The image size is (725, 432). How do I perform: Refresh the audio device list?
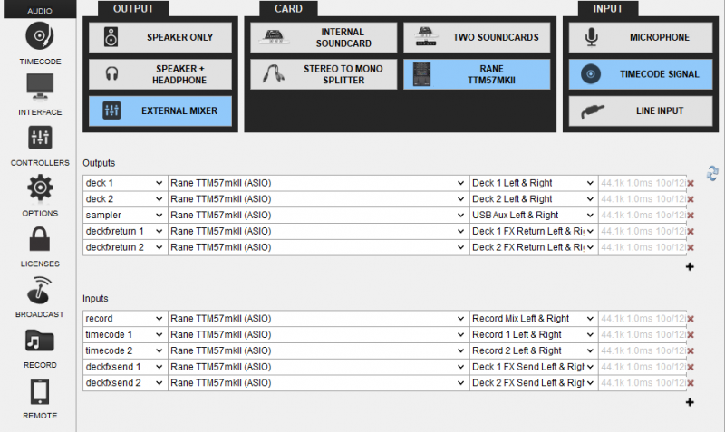[x=712, y=173]
